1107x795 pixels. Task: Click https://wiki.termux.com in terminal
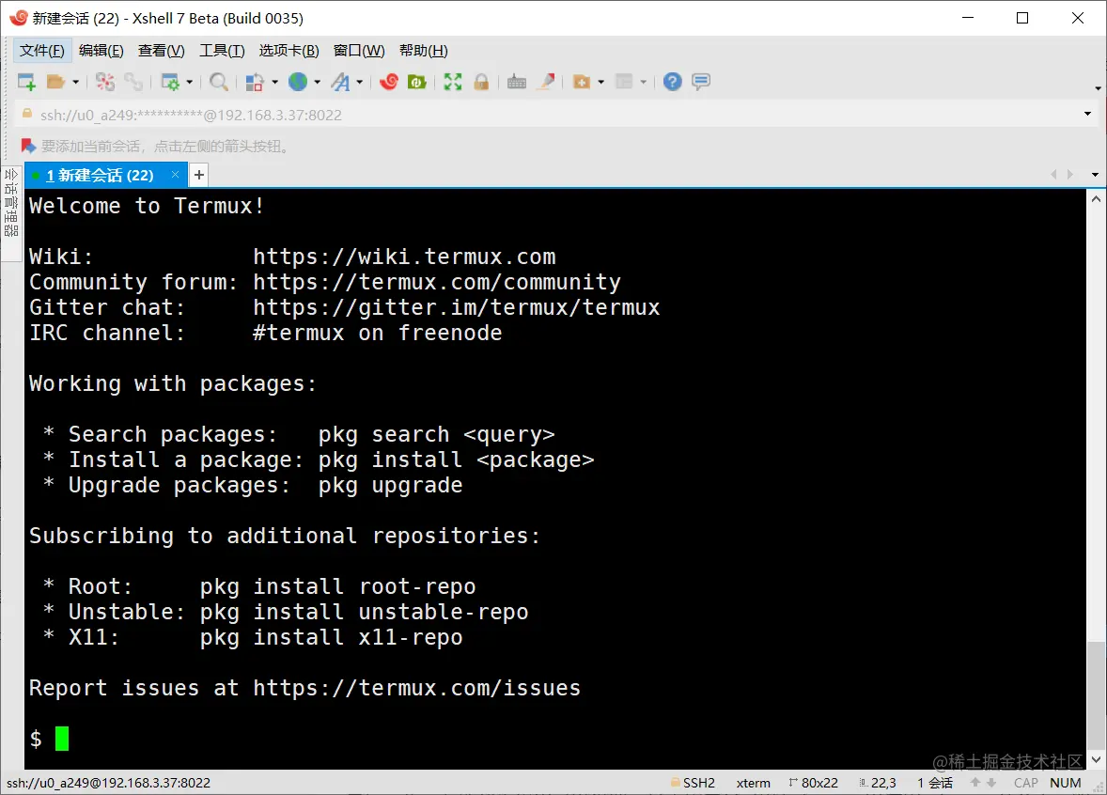pos(404,257)
